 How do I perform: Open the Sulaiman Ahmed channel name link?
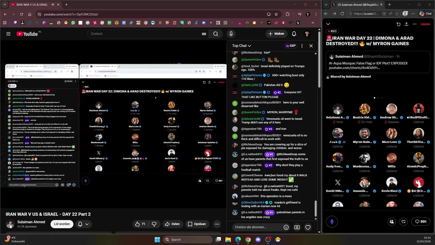(x=31, y=222)
